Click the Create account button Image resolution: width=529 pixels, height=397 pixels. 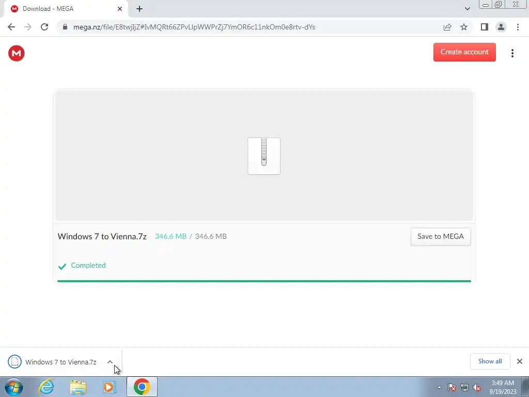[x=464, y=52]
